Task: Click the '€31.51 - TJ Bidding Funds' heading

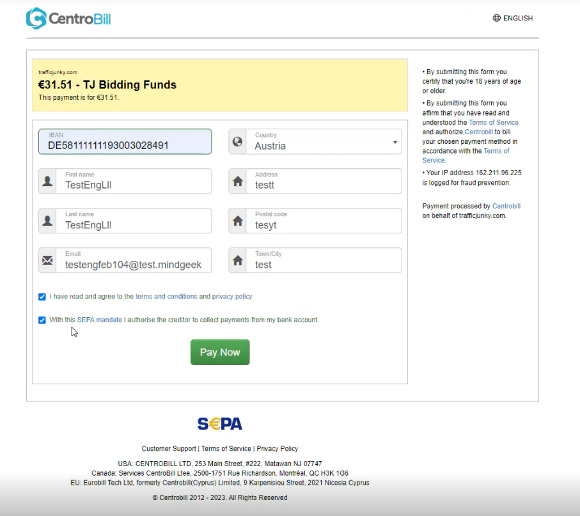Action: click(x=107, y=84)
